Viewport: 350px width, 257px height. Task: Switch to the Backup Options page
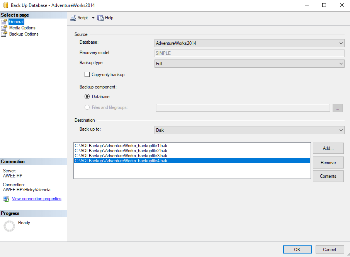24,34
